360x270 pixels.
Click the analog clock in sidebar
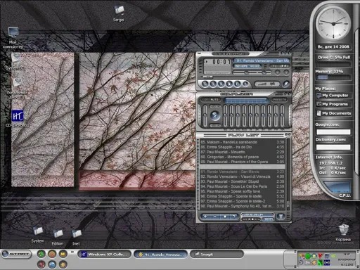click(x=333, y=23)
